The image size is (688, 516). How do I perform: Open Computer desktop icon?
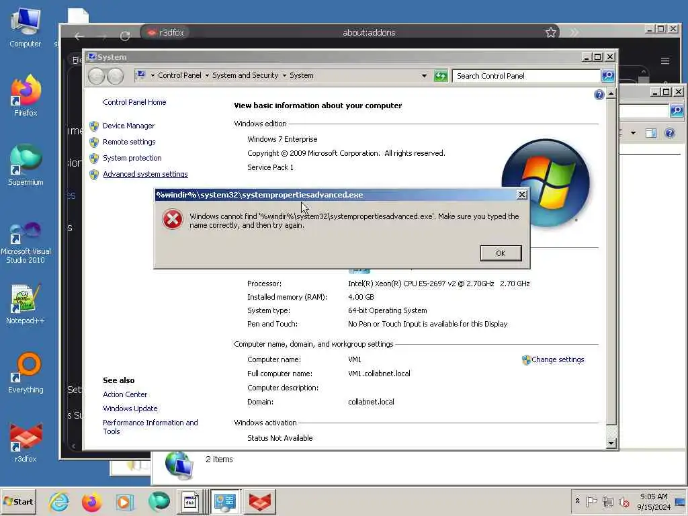pos(25,28)
